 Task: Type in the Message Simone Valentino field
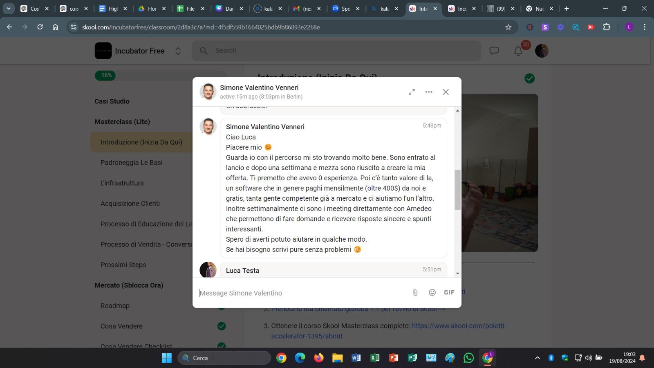click(302, 293)
